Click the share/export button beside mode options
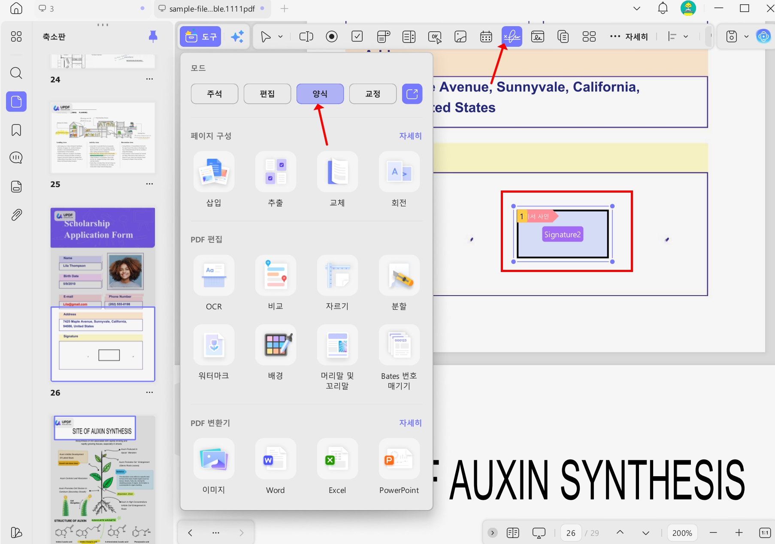This screenshot has width=775, height=544. 412,94
